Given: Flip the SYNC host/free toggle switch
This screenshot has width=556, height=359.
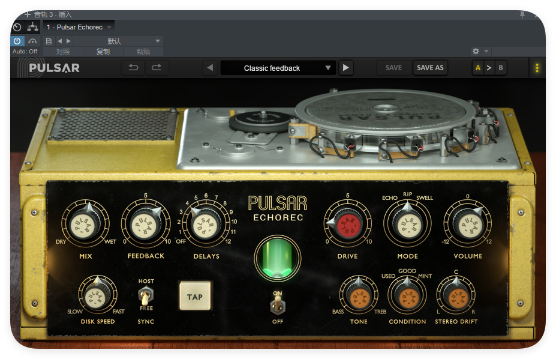Looking at the screenshot, I should [145, 296].
